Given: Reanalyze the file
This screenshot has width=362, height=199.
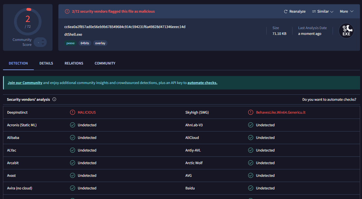Looking at the screenshot, I should point(295,12).
